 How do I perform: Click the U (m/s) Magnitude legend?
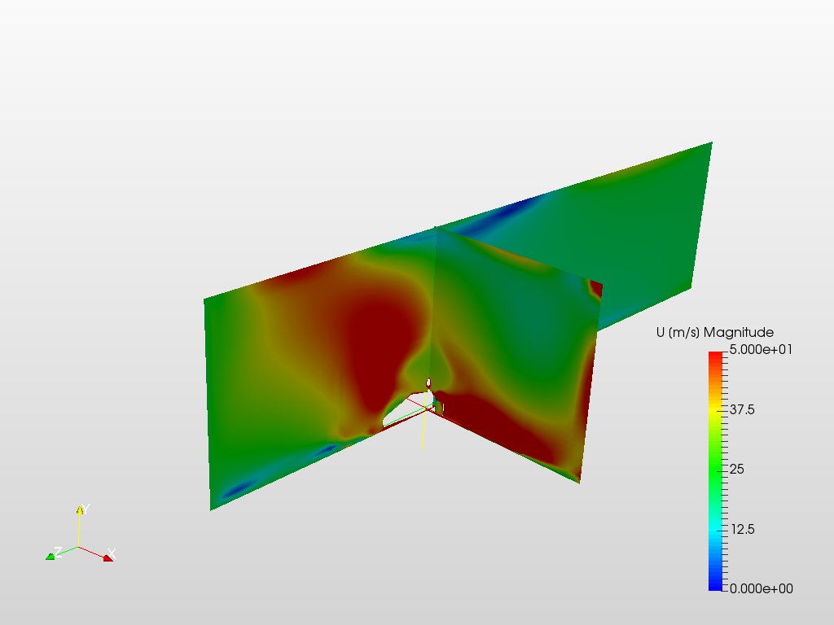click(x=713, y=468)
